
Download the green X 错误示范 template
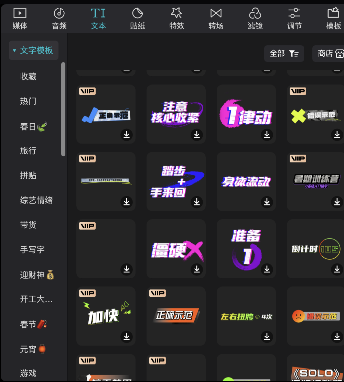(x=337, y=134)
